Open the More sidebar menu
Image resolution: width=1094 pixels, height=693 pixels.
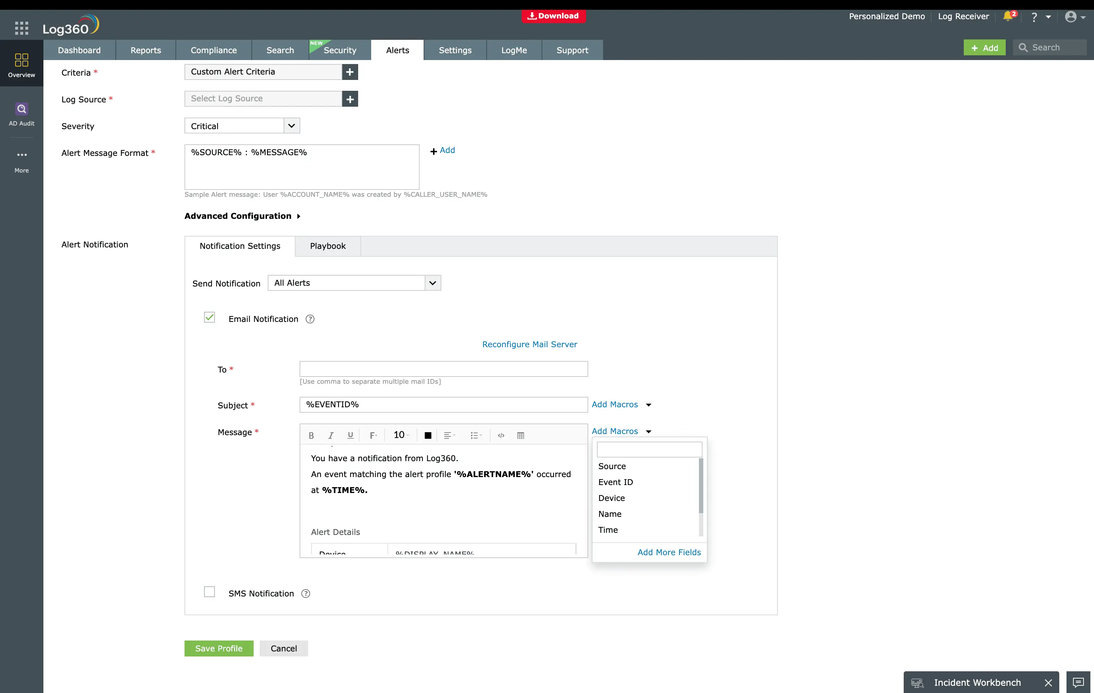pyautogui.click(x=21, y=162)
